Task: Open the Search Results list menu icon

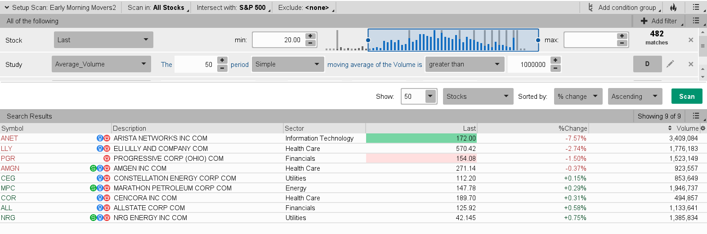Action: pos(696,116)
